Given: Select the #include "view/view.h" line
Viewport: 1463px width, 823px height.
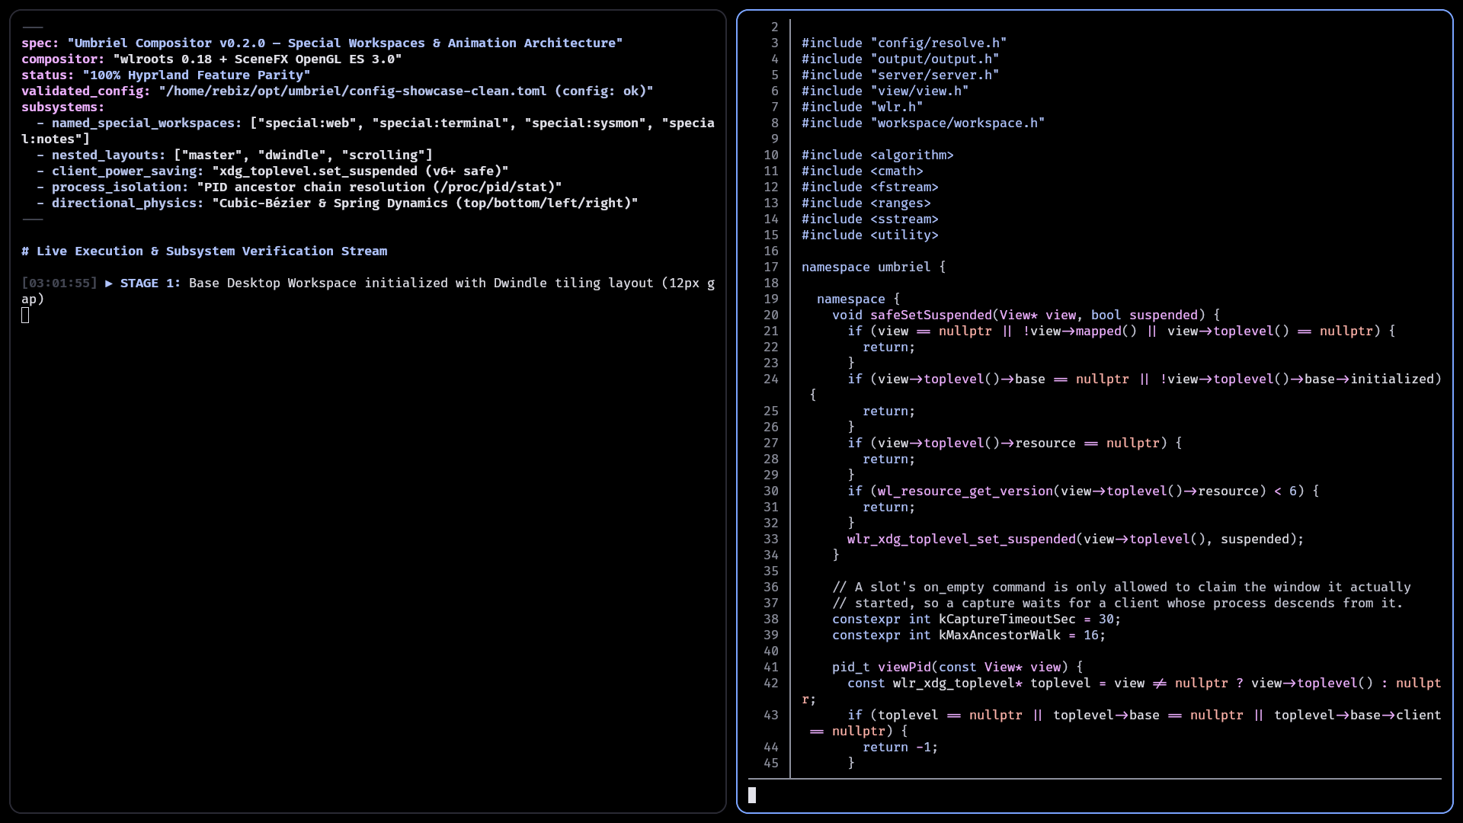Looking at the screenshot, I should click(885, 91).
